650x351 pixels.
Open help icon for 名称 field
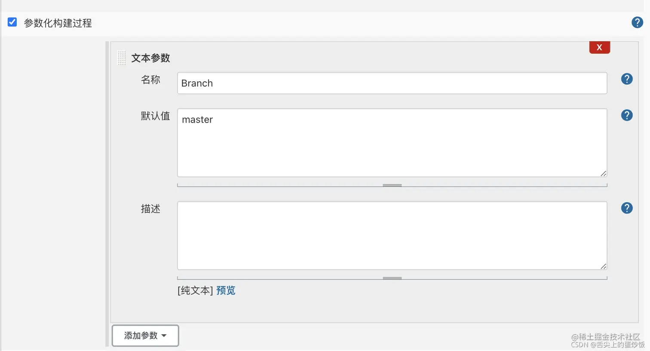[x=627, y=79]
